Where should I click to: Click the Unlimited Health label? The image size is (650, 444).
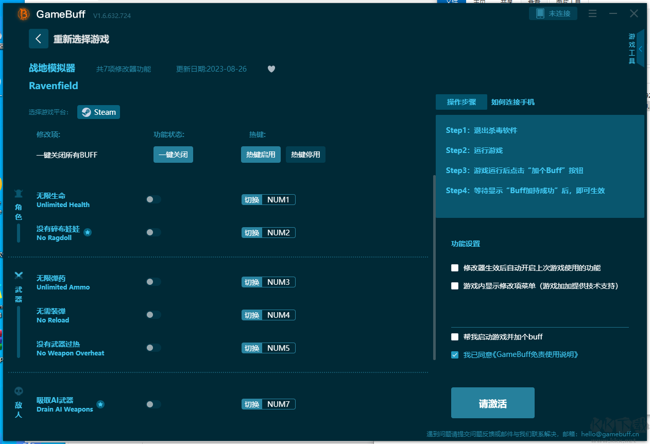coord(63,204)
